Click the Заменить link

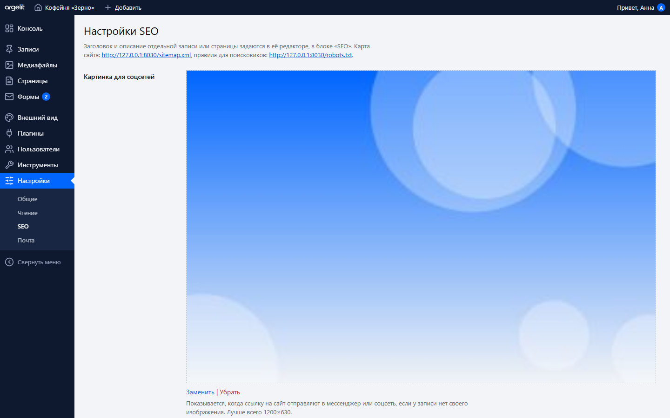[200, 392]
